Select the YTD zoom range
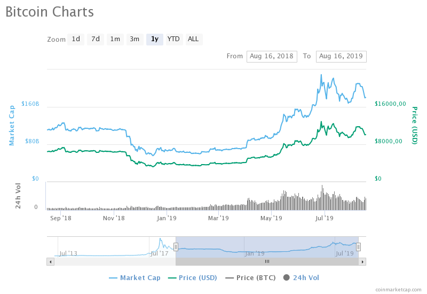Screen dimensions: 427x294 click(x=173, y=39)
